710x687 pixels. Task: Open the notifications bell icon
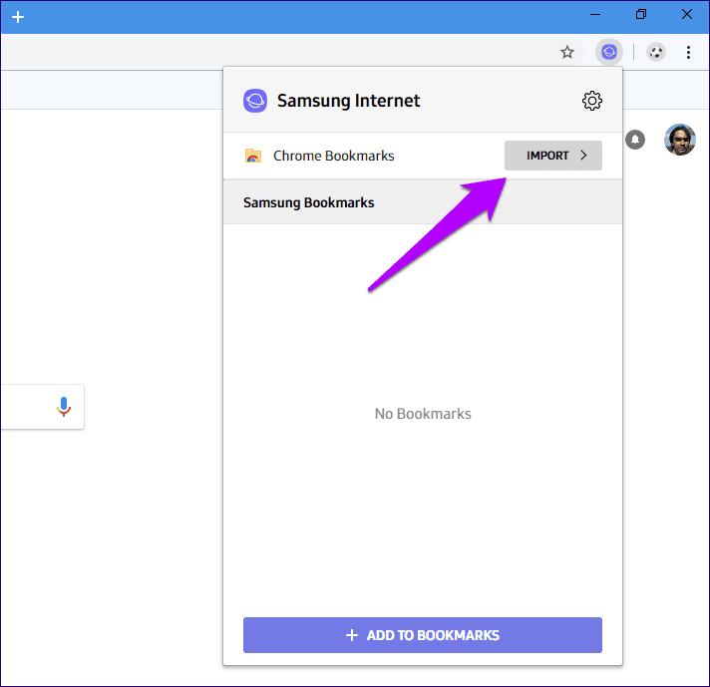[x=635, y=140]
